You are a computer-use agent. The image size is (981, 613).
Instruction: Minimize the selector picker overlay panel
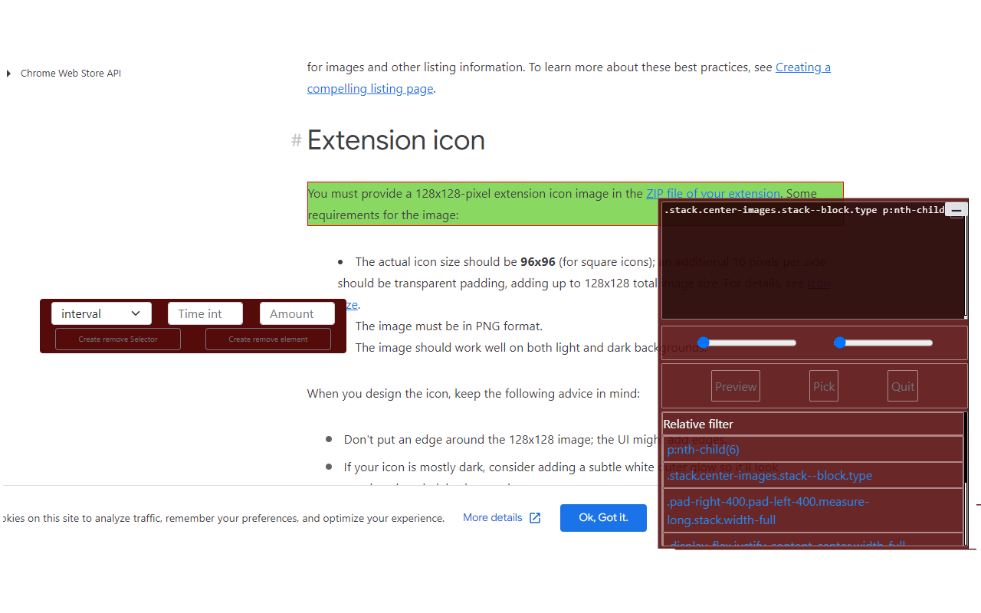[956, 209]
